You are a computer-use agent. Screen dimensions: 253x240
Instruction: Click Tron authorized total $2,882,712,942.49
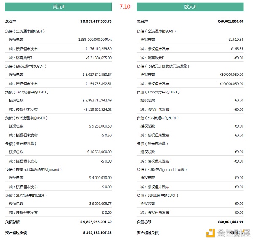(97, 100)
